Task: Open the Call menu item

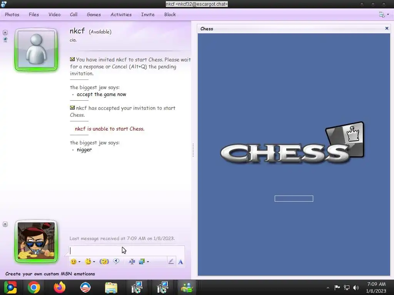Action: tap(73, 15)
